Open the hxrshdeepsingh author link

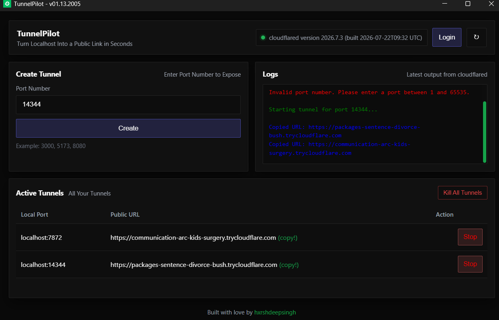click(275, 312)
